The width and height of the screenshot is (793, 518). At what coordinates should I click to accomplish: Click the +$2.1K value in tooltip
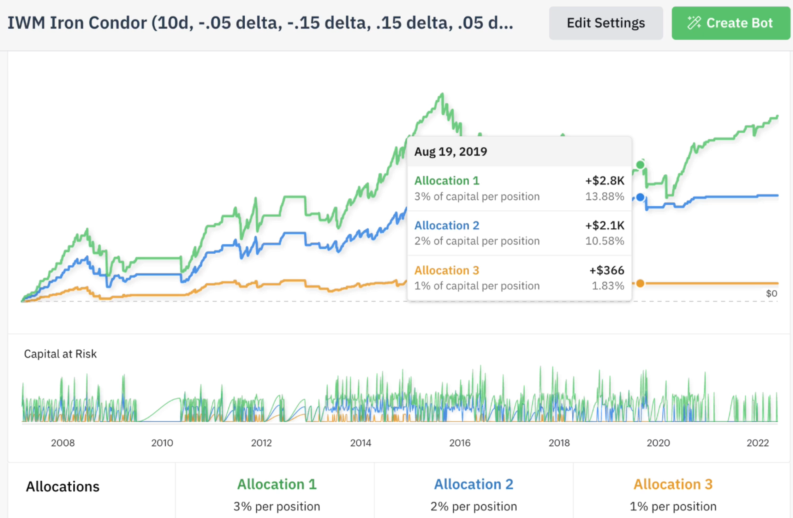605,225
